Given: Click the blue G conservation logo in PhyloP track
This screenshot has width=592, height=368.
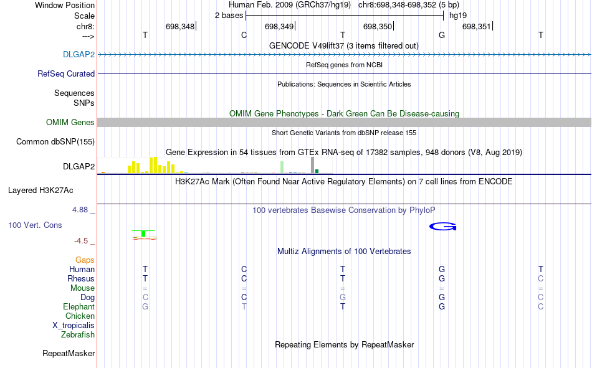Looking at the screenshot, I should 443,227.
